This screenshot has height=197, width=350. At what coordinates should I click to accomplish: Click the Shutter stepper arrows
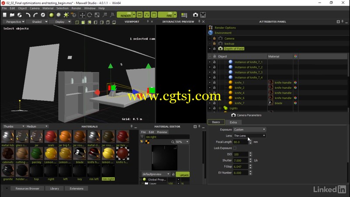(x=250, y=160)
